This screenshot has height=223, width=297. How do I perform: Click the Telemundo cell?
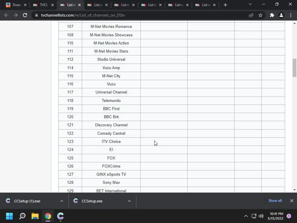pyautogui.click(x=111, y=100)
